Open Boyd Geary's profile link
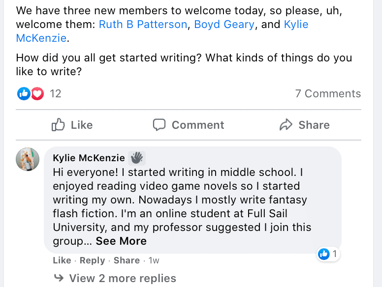This screenshot has height=287, width=382. [224, 24]
